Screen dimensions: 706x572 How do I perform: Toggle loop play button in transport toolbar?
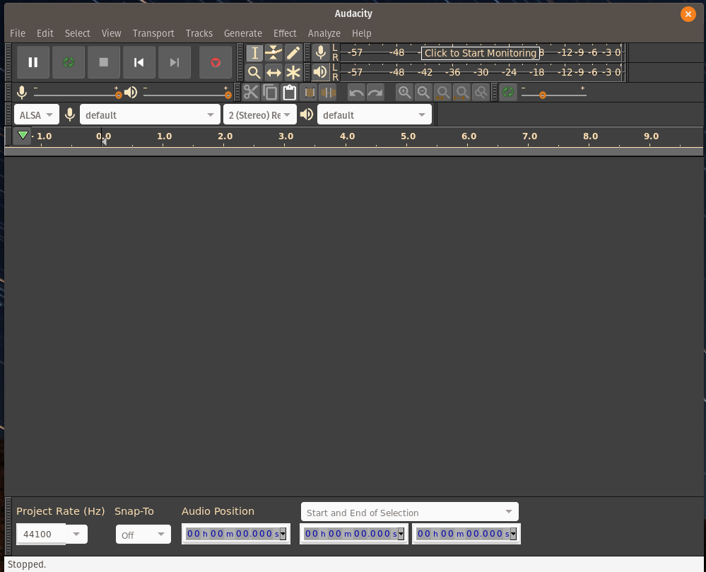pyautogui.click(x=69, y=62)
